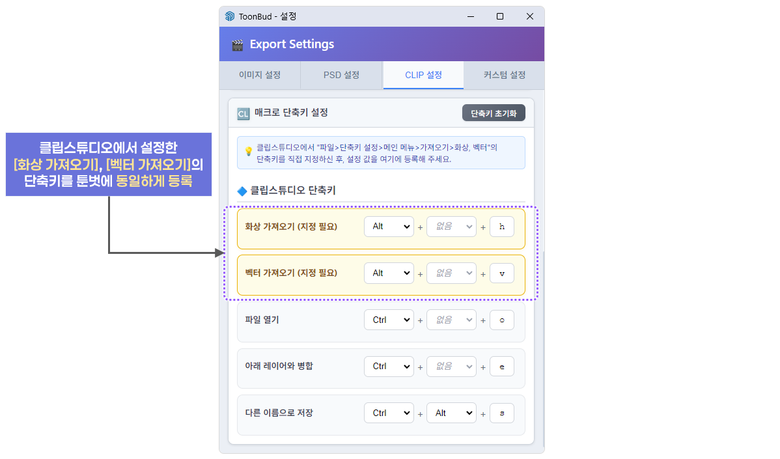Viewport: 780px width, 459px height.
Task: Click the CL badge icon next to 매크로 단축키 설정
Action: [x=244, y=113]
